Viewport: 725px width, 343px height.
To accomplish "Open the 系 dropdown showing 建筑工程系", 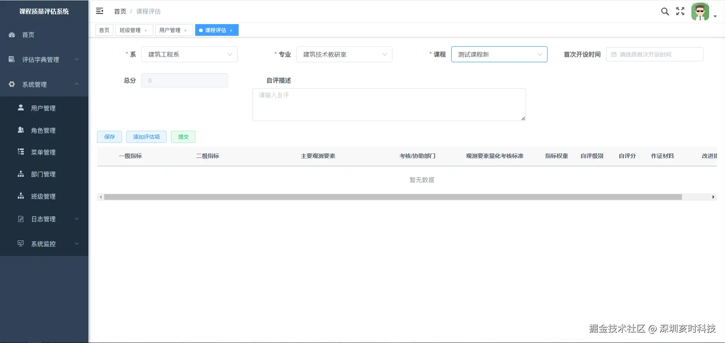I will click(189, 54).
